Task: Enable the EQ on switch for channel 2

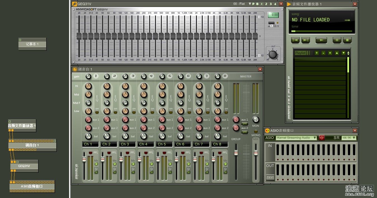Action: tap(115, 112)
